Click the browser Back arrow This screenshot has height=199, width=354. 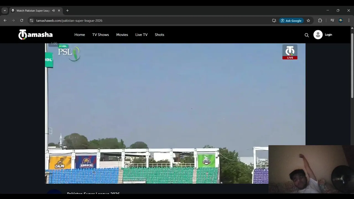click(x=5, y=20)
